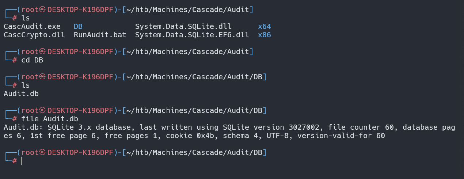Select the x86 directory name
Viewport: 464px width, 179px height.
point(264,35)
